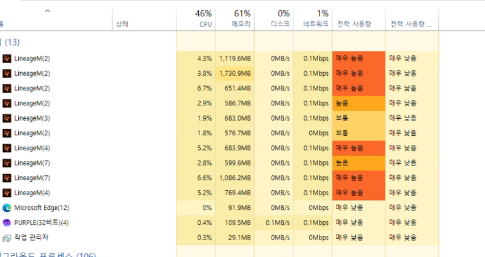485x257 pixels.
Task: Click the 109.5MB memory cell
Action: coord(235,222)
